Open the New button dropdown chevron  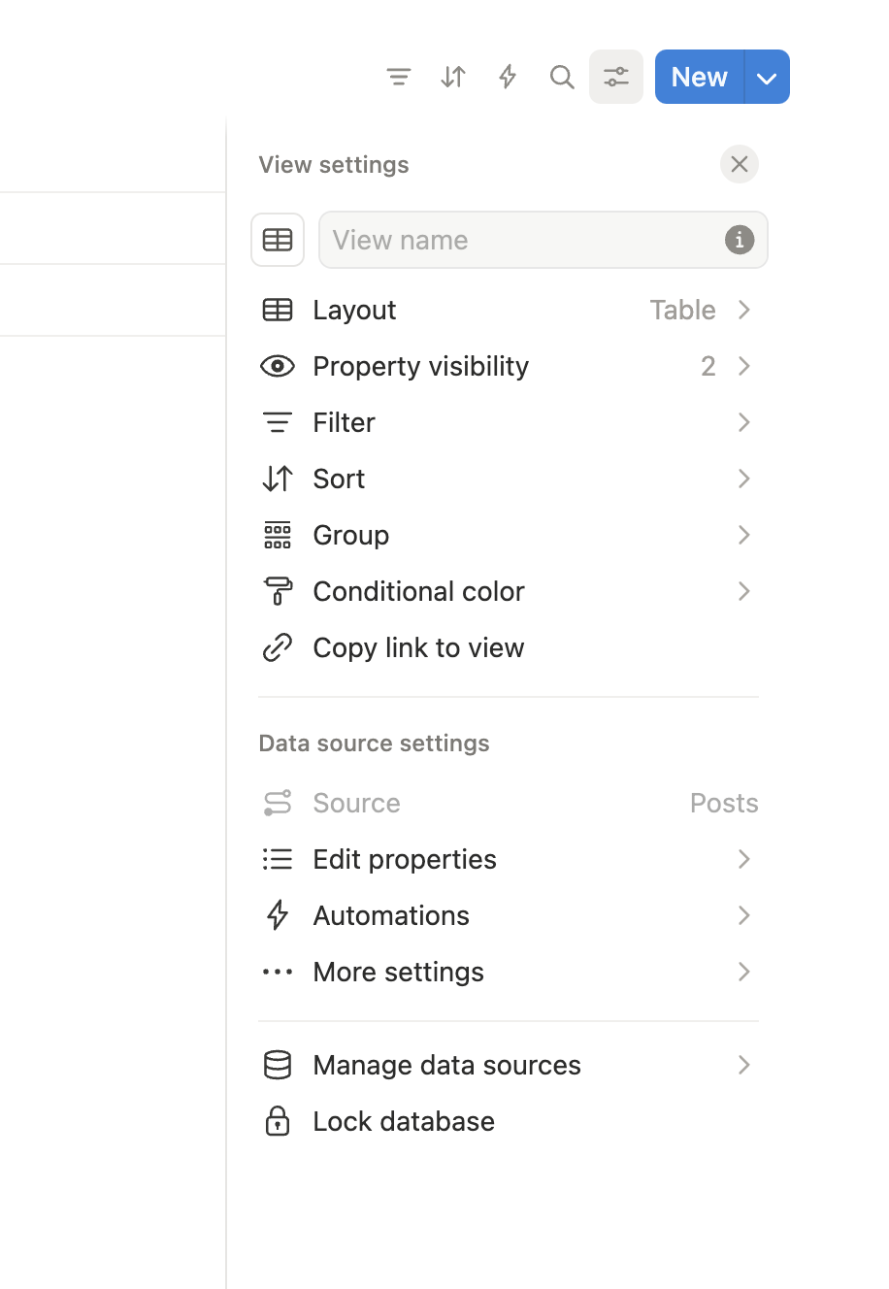click(x=766, y=77)
